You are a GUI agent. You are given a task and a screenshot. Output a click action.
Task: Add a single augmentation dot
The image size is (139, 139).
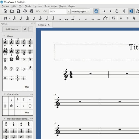click(x=80, y=19)
